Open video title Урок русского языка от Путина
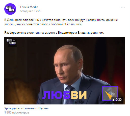This screenshot has width=130, height=116. pyautogui.click(x=27, y=108)
